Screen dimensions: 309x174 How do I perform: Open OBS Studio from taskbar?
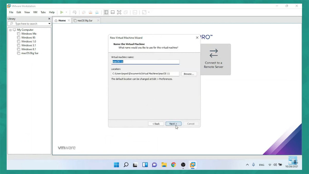(x=183, y=165)
